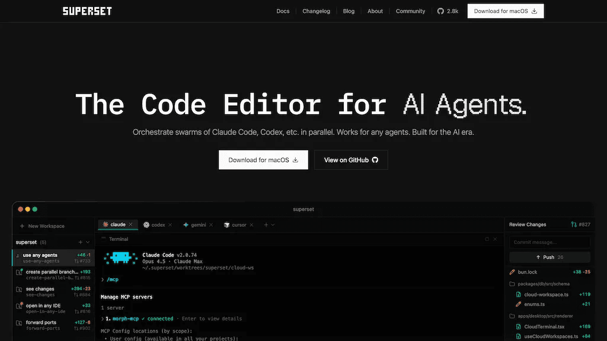
Task: Click the hero Download for macOS button
Action: tap(263, 160)
